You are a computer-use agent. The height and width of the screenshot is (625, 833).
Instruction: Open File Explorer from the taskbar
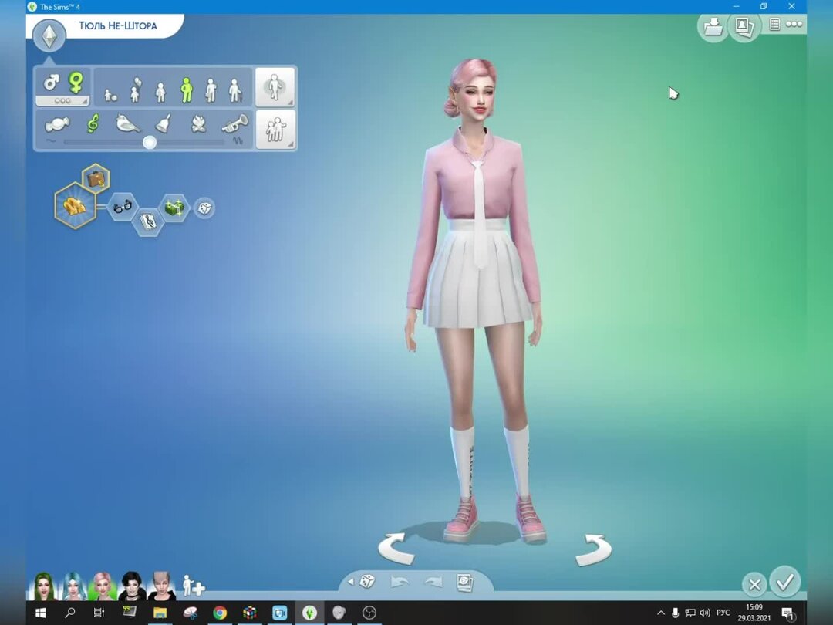(x=160, y=613)
